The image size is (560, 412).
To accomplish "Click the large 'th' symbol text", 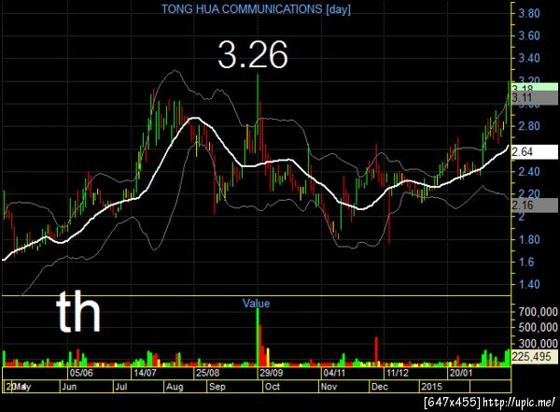I will [x=78, y=312].
